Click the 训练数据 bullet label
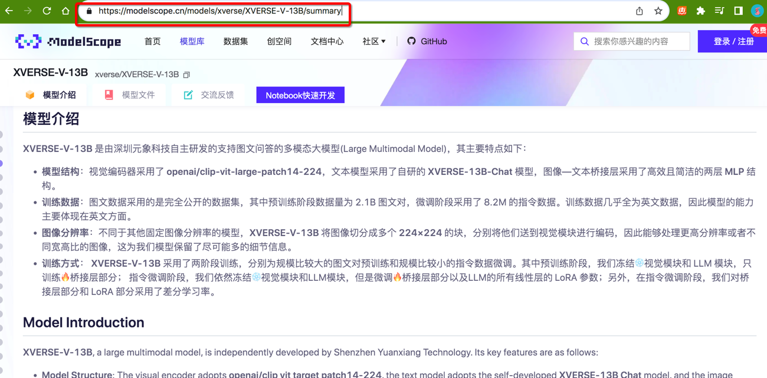Image resolution: width=767 pixels, height=378 pixels. pos(60,203)
